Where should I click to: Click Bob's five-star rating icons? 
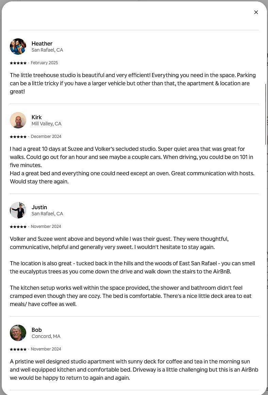click(18, 349)
